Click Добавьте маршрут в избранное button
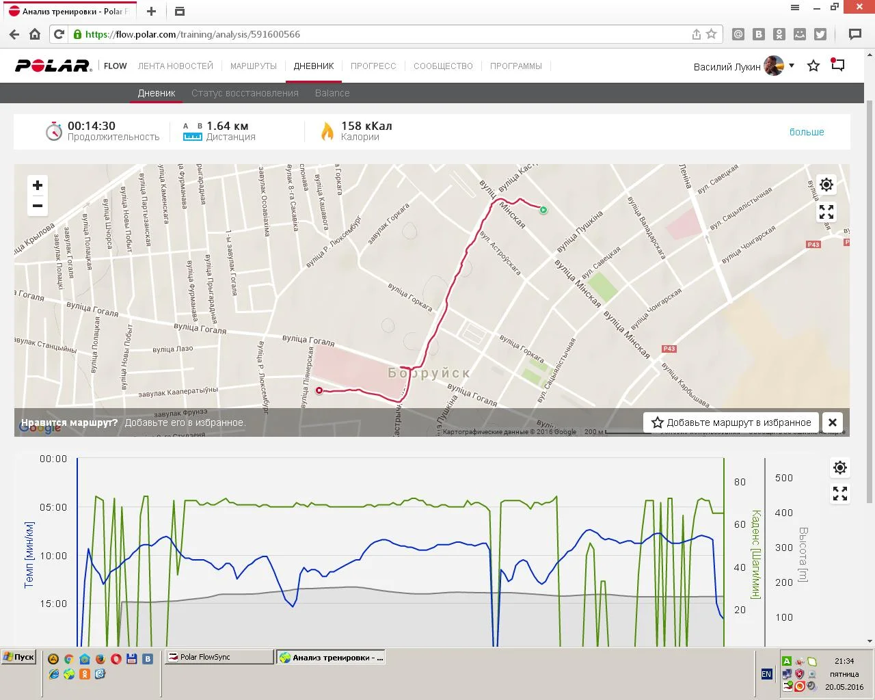875x700 pixels. pos(731,422)
